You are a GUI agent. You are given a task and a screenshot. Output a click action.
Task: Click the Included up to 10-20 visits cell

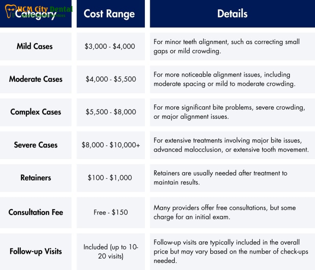(111, 252)
